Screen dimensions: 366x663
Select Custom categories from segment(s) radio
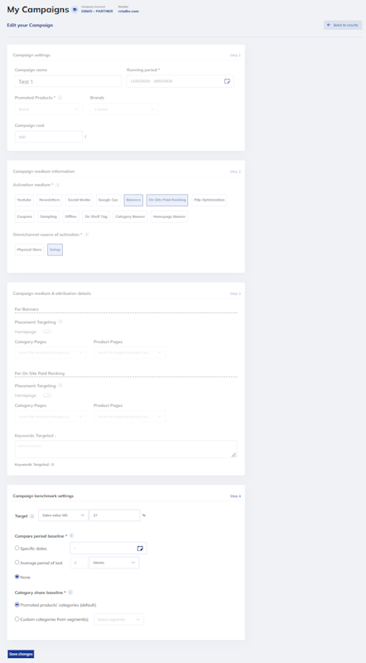17,619
